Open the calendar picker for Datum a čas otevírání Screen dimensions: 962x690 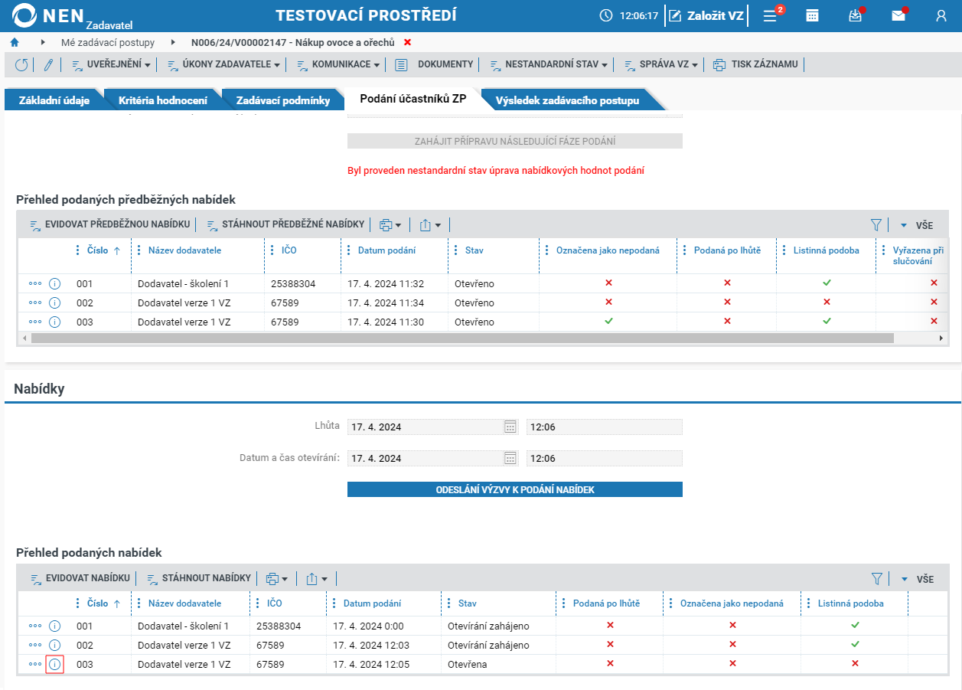point(510,458)
